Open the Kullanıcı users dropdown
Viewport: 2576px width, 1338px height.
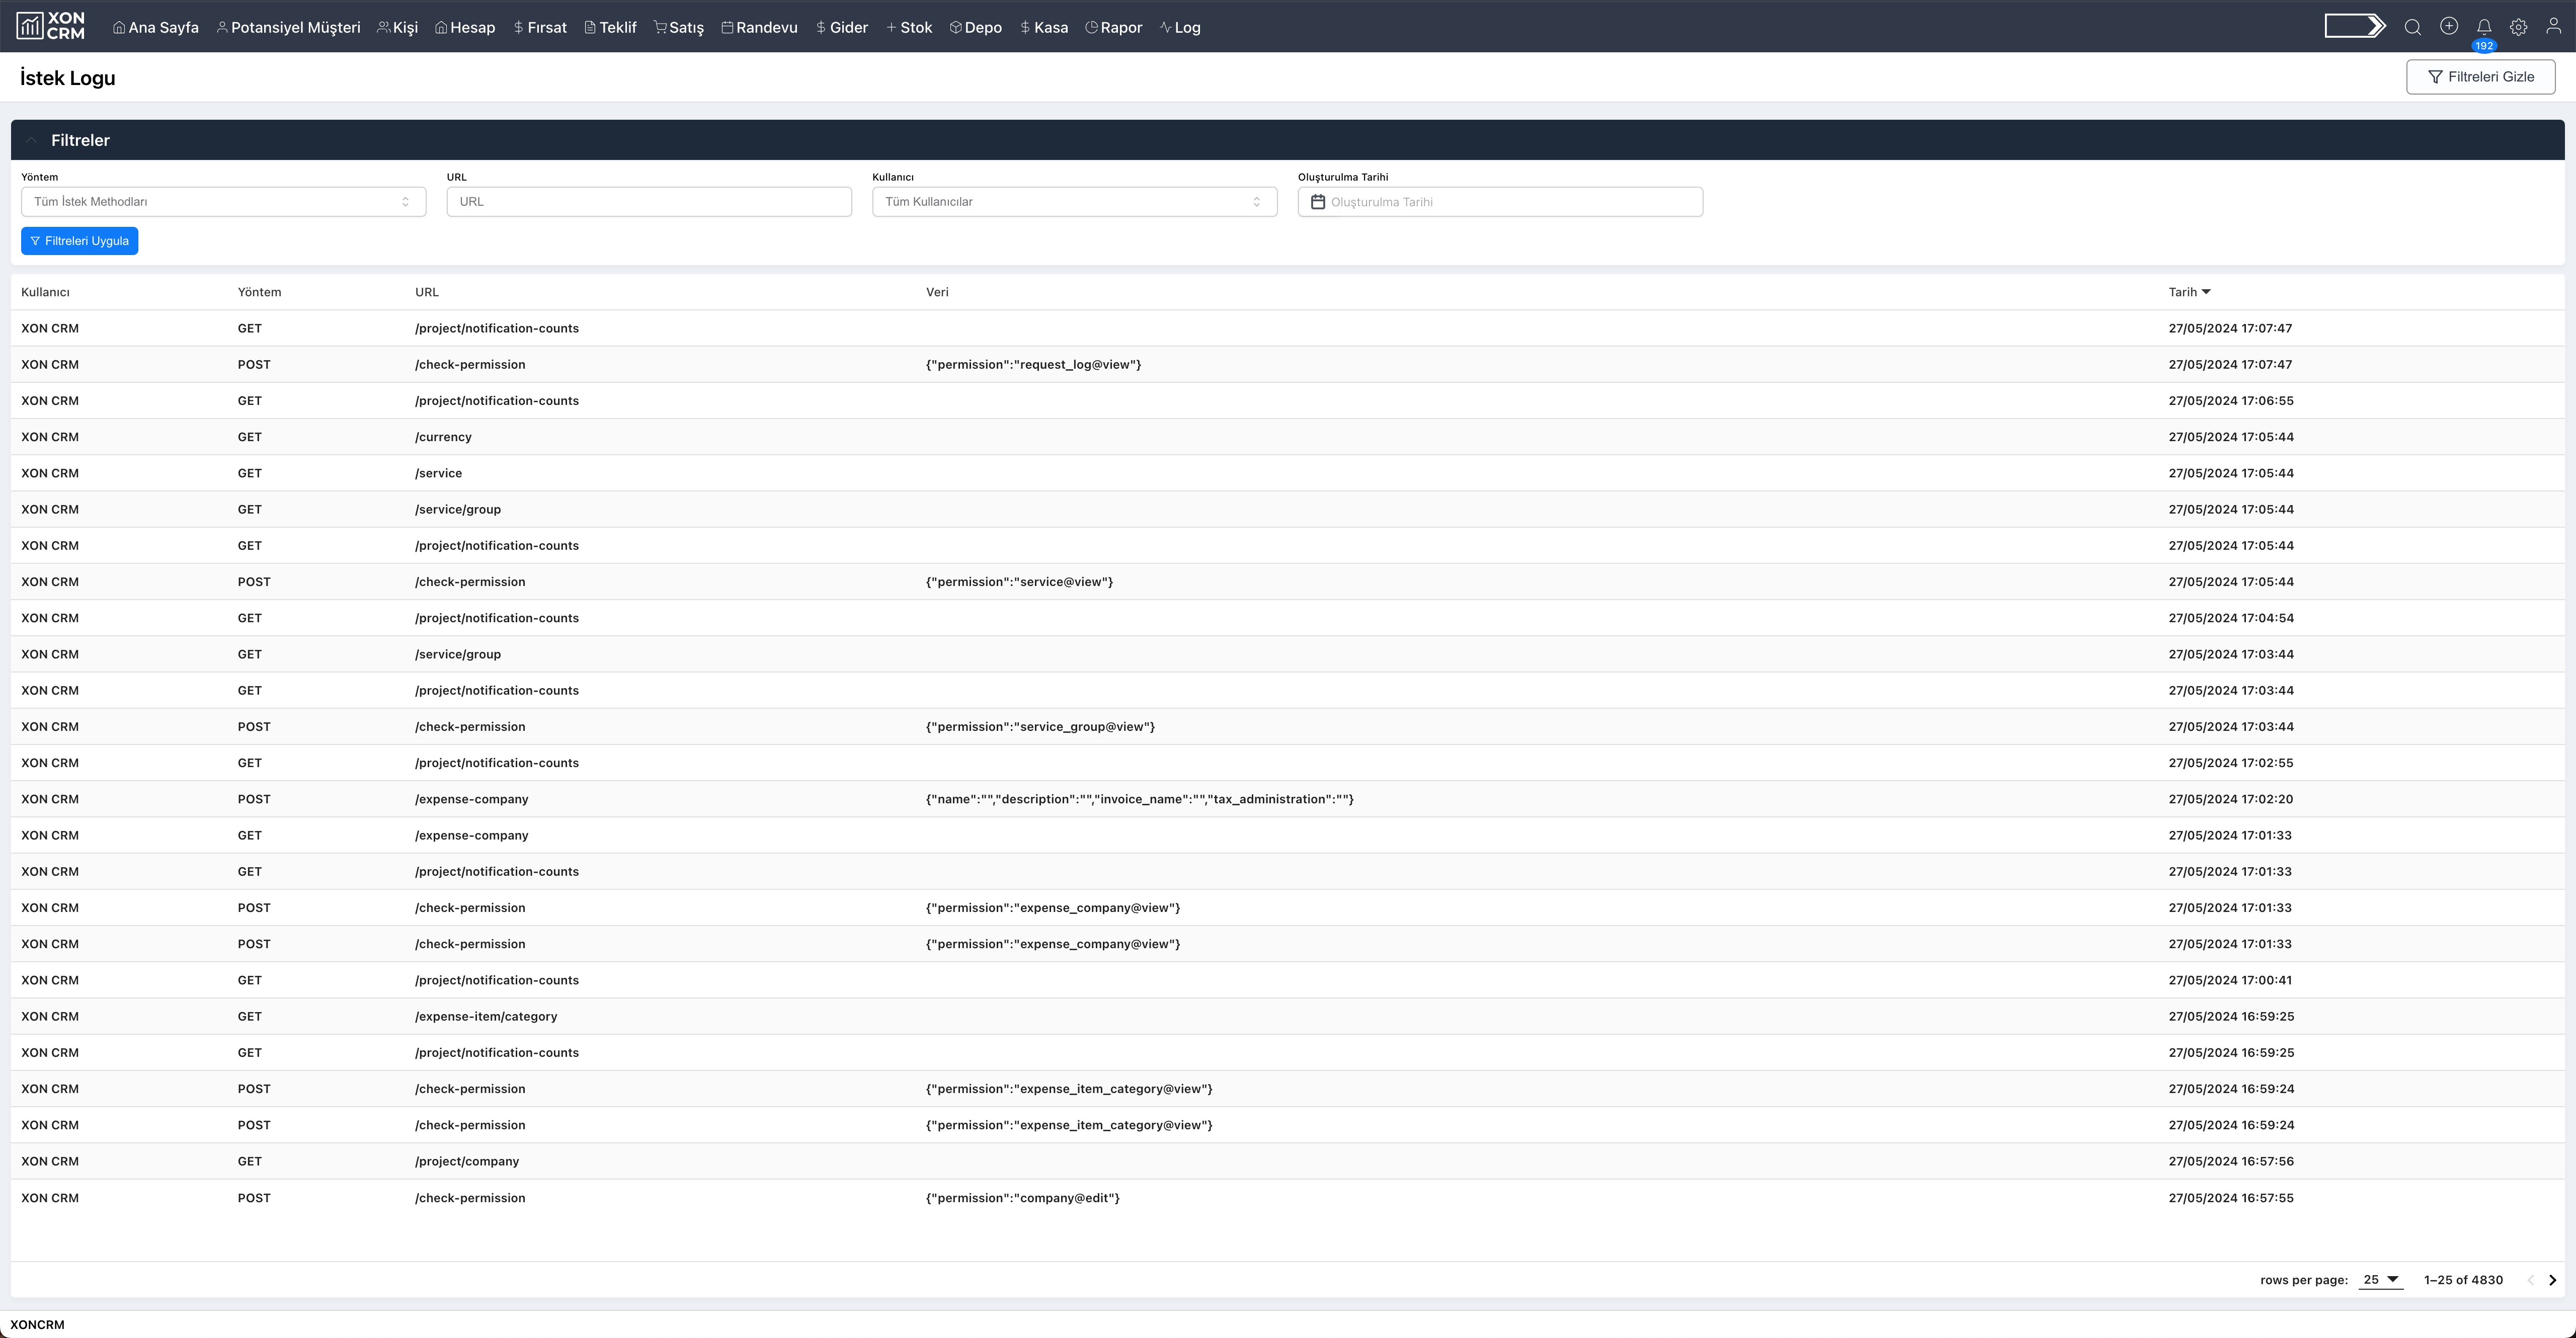tap(1074, 202)
